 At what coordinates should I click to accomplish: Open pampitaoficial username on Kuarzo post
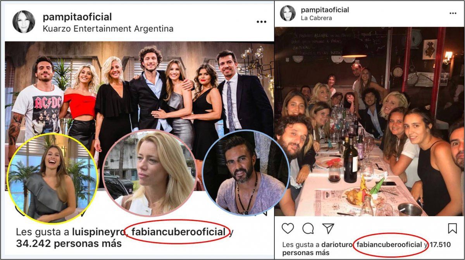[77, 17]
